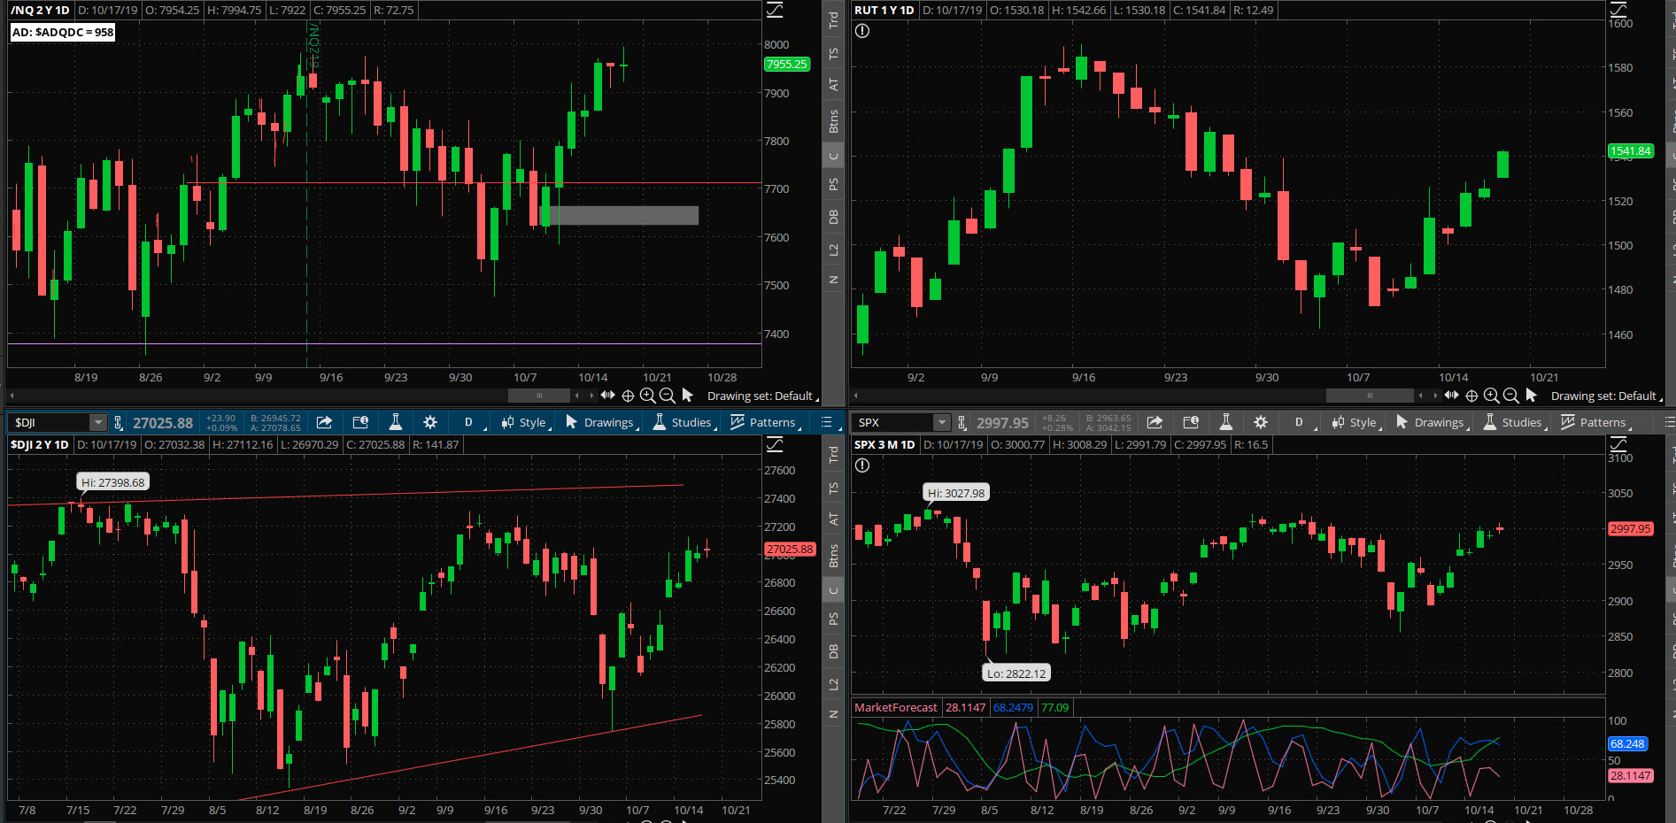Zoom in on the /NQ chart
The height and width of the screenshot is (823, 1676).
647,396
